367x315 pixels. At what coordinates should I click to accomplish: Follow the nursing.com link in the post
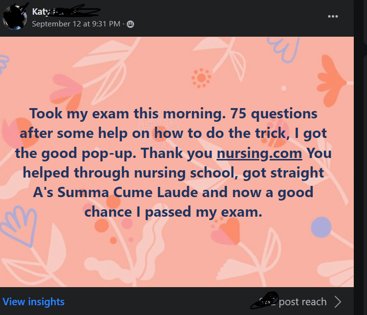(259, 153)
